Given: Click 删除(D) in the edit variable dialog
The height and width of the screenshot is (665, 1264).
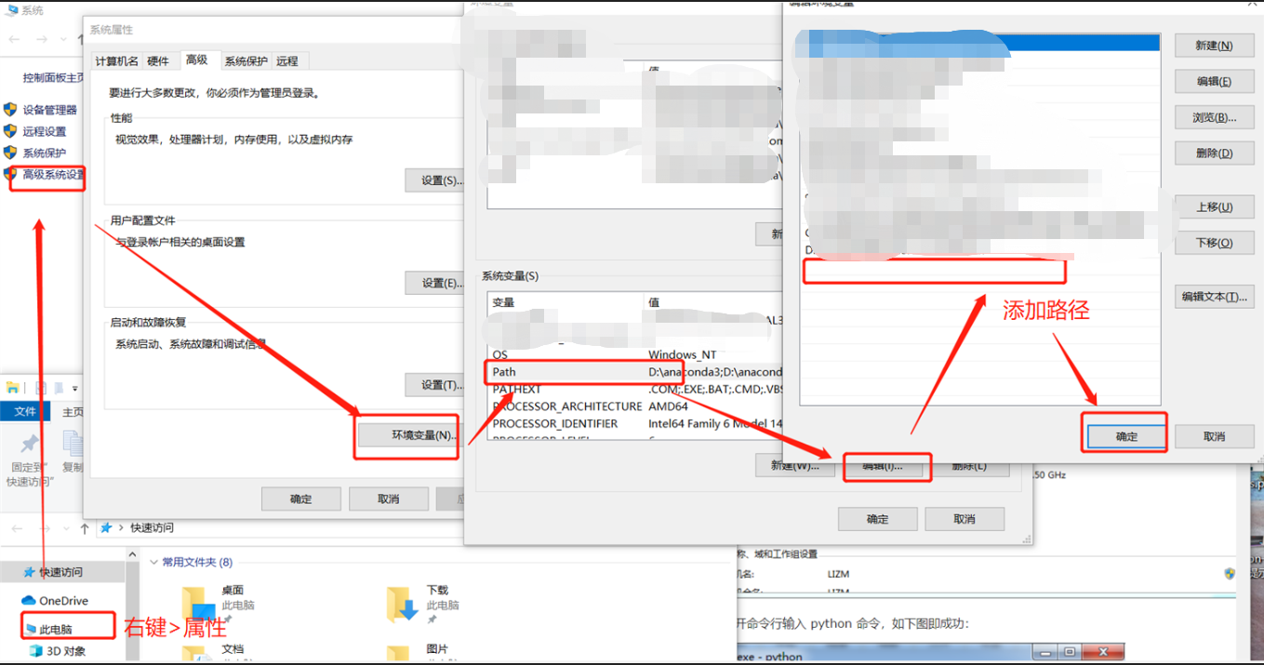Looking at the screenshot, I should point(1214,153).
